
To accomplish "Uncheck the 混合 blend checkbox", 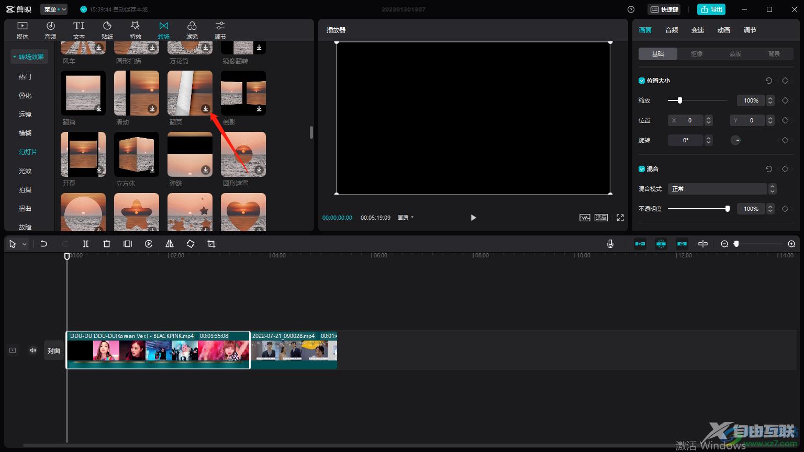I will pyautogui.click(x=642, y=169).
